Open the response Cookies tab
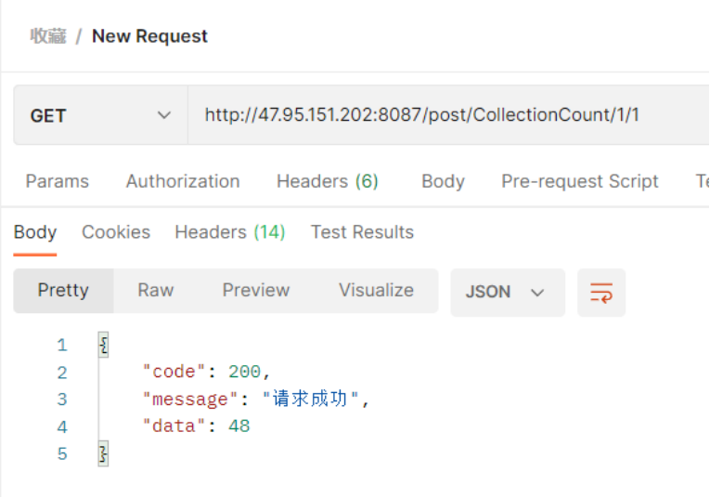710x498 pixels. 116,232
